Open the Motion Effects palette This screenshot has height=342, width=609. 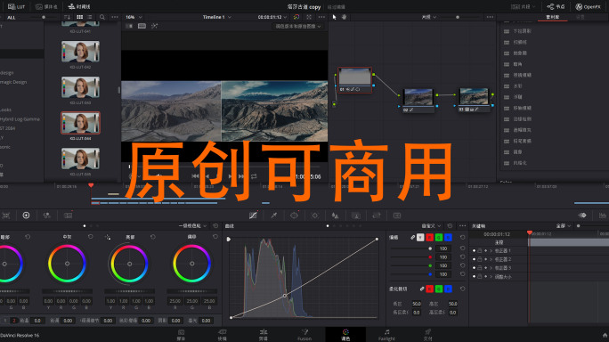[68, 216]
